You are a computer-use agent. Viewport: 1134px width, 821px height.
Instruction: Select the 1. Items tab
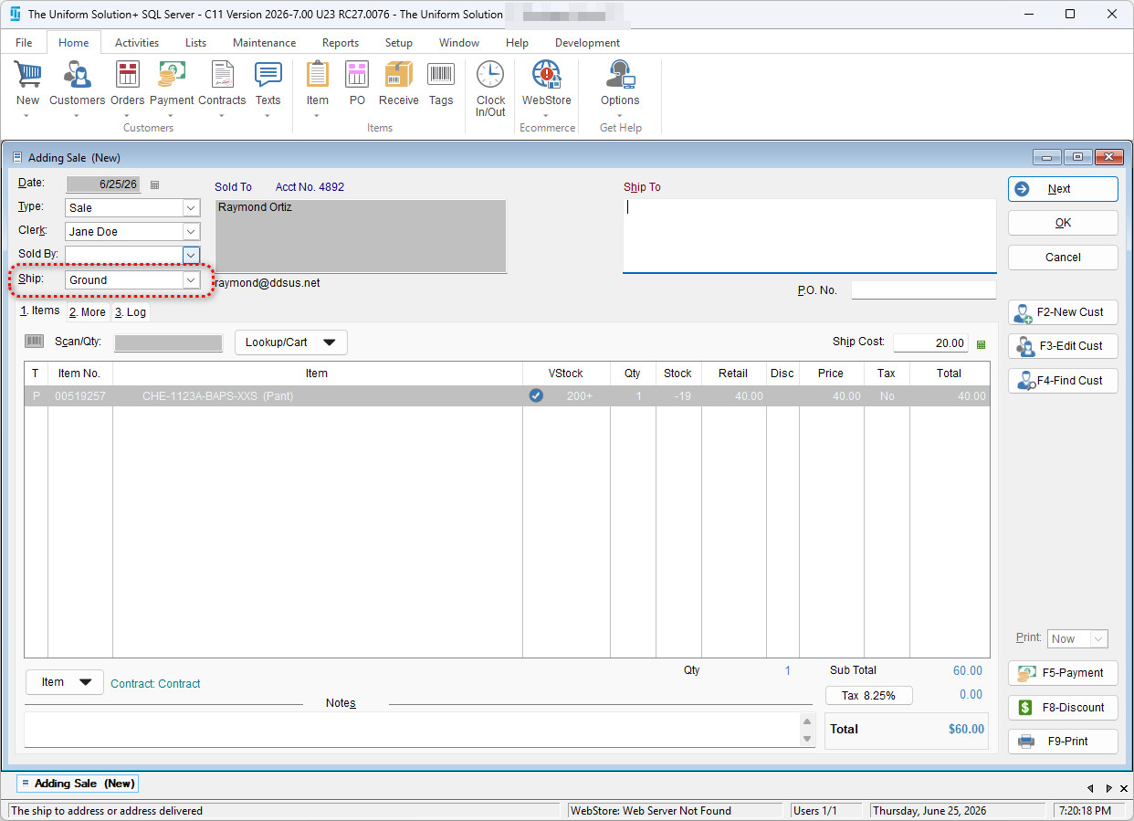coord(40,311)
